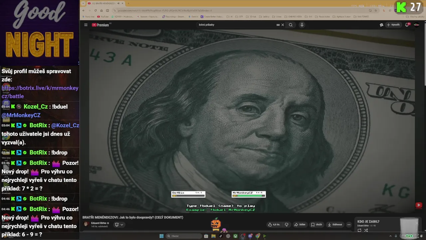
Task: Open the Nový chat bookmark
Action: pos(88,16)
